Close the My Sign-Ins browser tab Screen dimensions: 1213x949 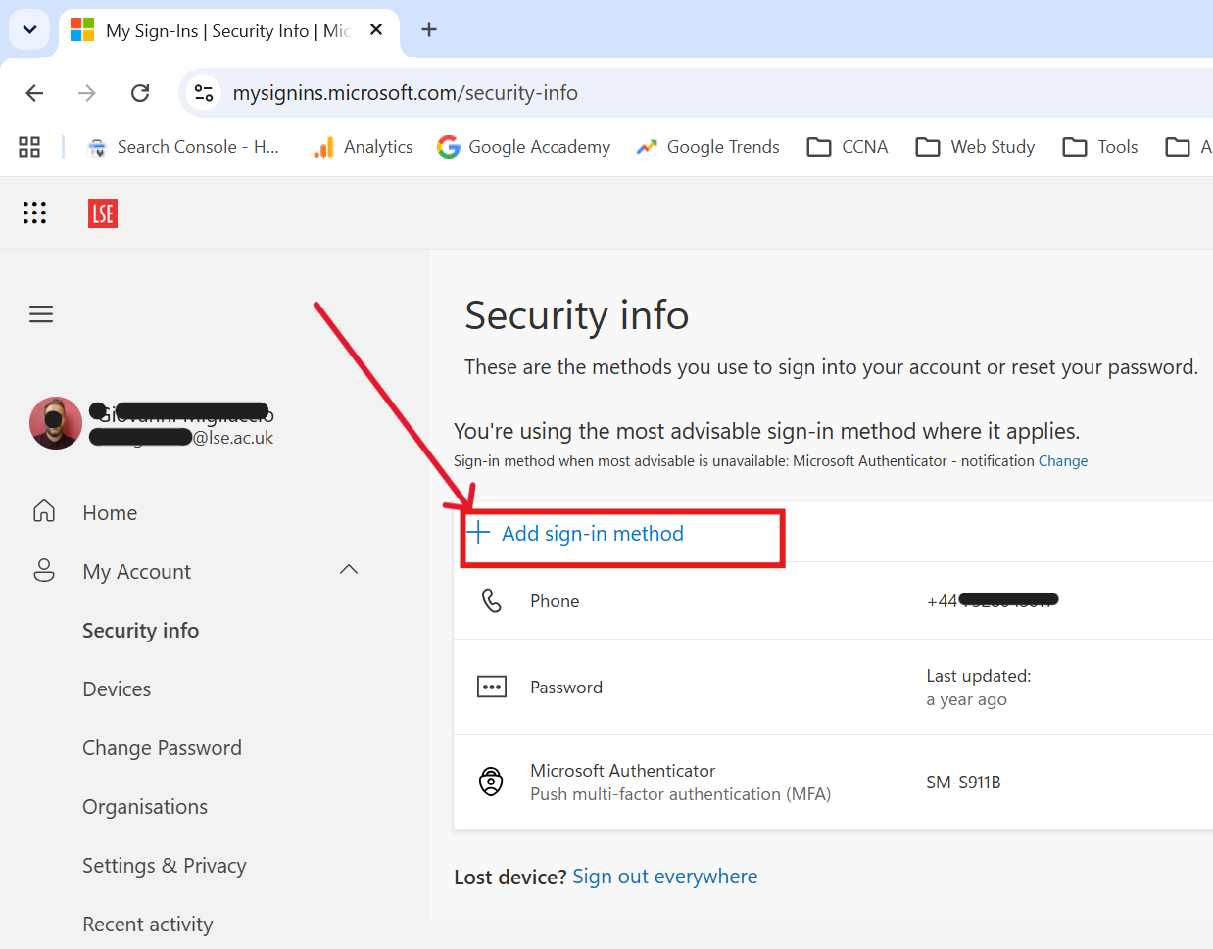[376, 30]
